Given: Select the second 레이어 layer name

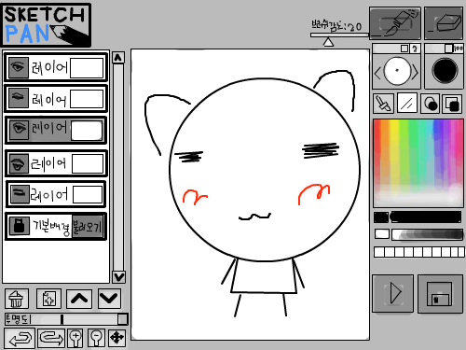Looking at the screenshot, I should pyautogui.click(x=49, y=99).
